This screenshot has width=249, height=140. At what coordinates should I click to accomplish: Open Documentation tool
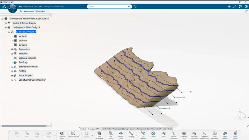tap(73, 135)
